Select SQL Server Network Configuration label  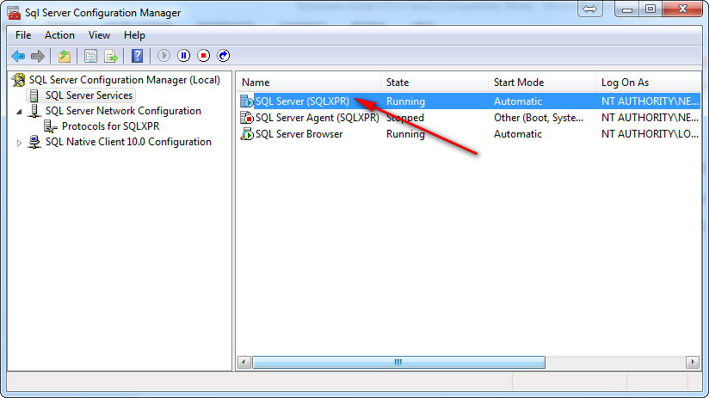click(123, 111)
